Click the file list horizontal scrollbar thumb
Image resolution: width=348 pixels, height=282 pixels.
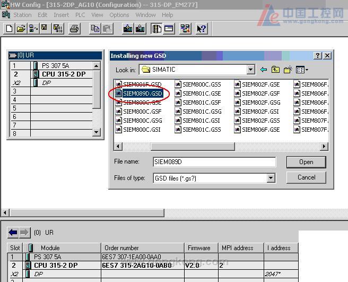193,146
